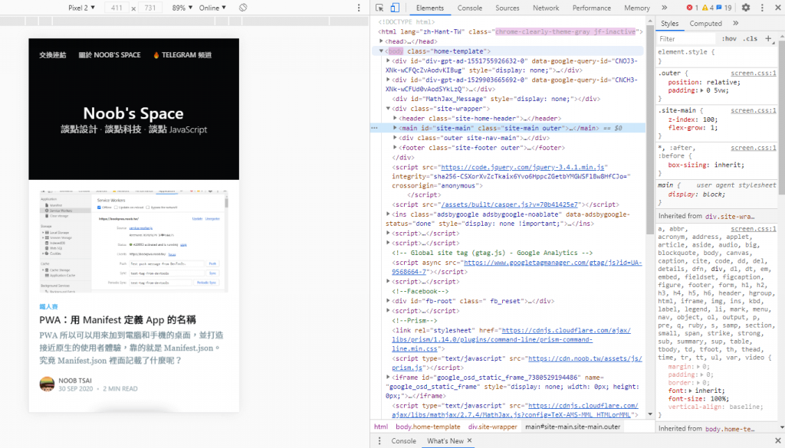Close the What's New drawer tab
This screenshot has height=448, width=785.
pos(470,440)
